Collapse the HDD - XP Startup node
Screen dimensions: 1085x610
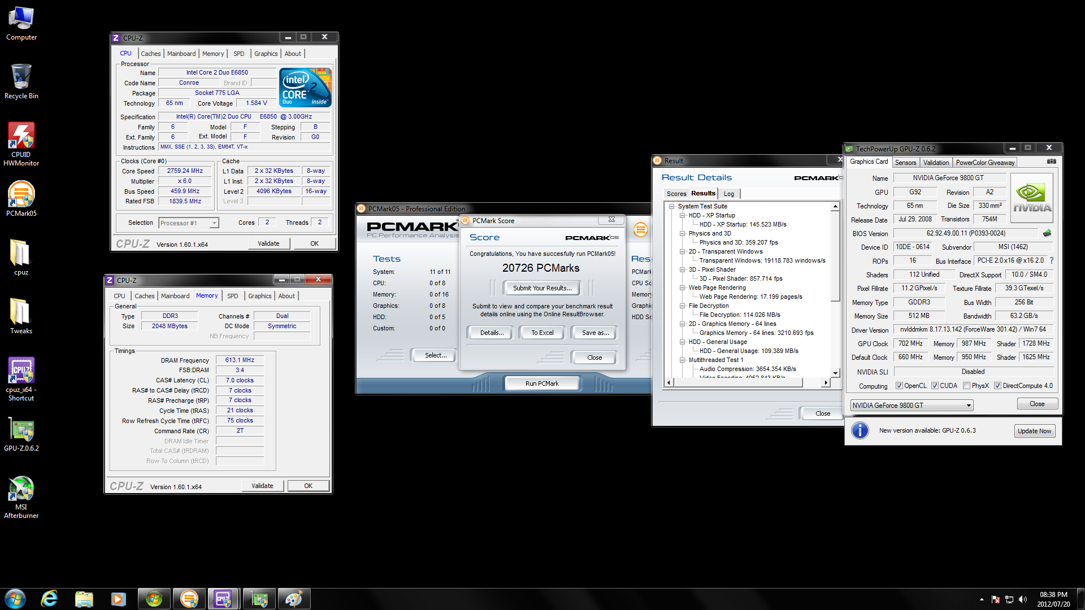click(682, 216)
